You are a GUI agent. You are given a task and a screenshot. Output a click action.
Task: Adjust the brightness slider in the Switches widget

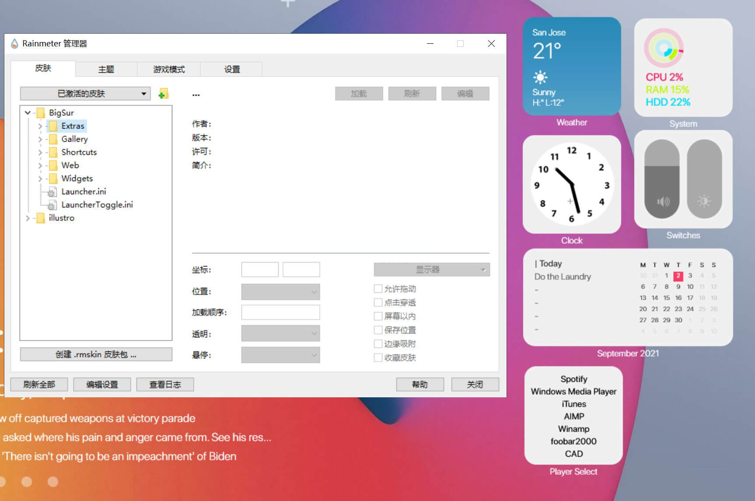click(x=704, y=201)
